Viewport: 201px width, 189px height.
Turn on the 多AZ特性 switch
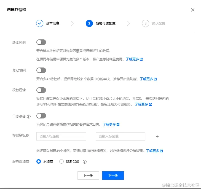[x=41, y=70]
